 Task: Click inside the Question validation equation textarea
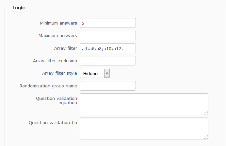144,104
